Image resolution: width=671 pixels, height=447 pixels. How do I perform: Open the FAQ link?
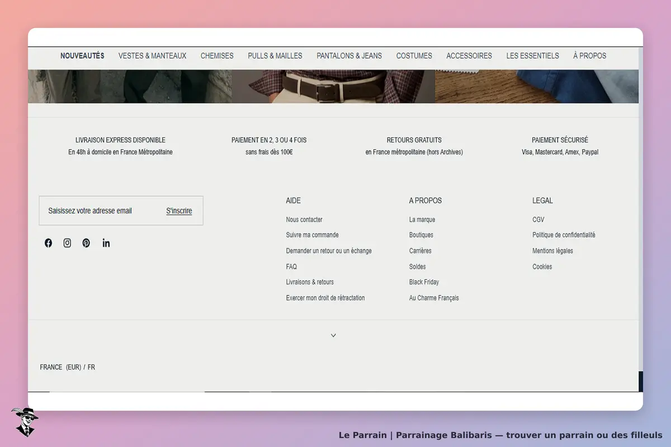[x=291, y=267]
